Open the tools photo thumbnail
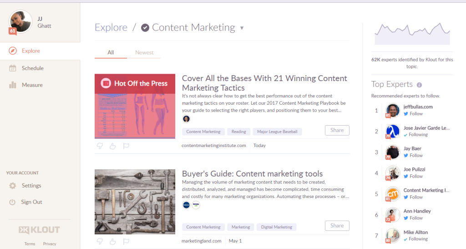 coord(135,202)
